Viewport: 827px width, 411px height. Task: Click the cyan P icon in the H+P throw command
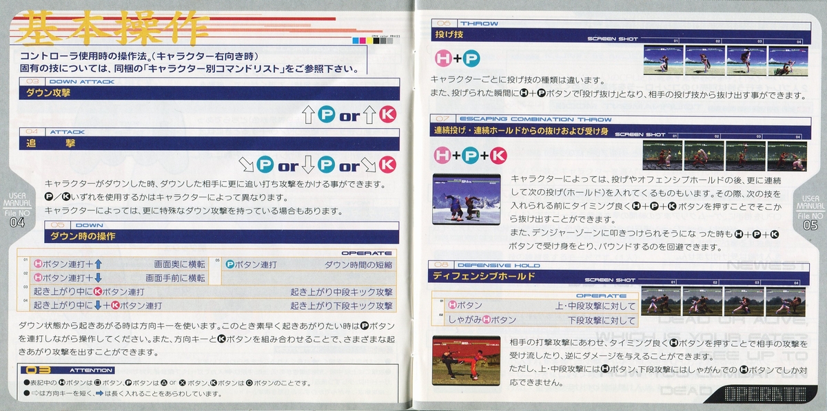pos(472,59)
